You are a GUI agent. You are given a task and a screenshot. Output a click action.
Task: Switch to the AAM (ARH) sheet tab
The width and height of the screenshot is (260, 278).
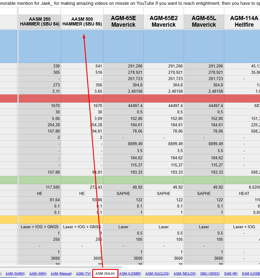(x=38, y=274)
